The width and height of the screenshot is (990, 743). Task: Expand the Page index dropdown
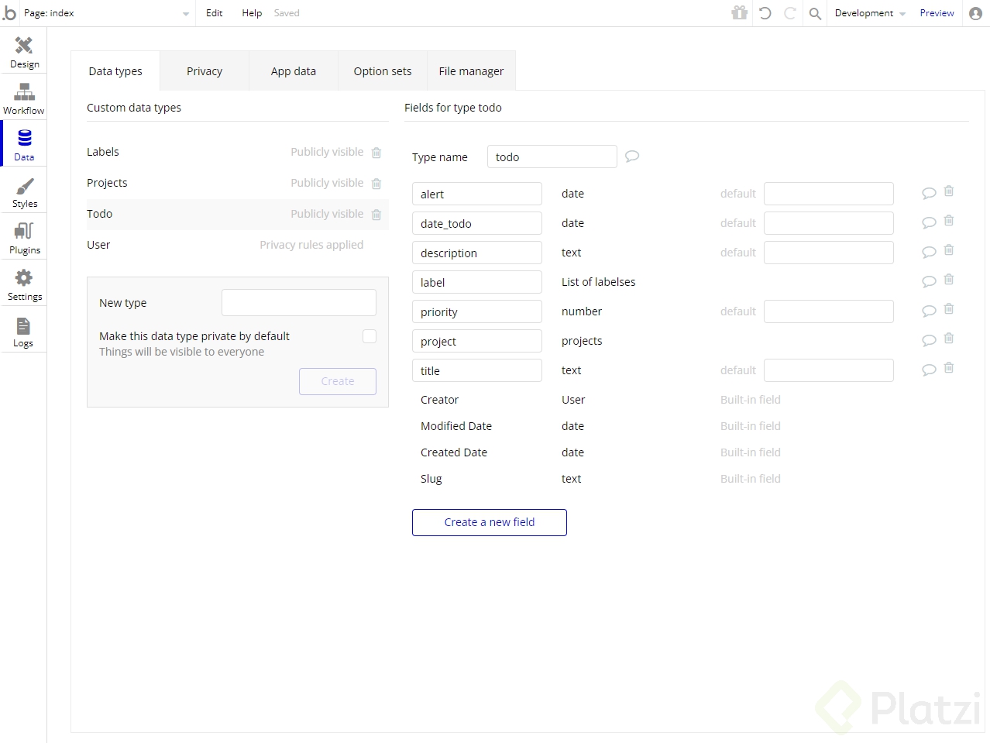pyautogui.click(x=185, y=13)
